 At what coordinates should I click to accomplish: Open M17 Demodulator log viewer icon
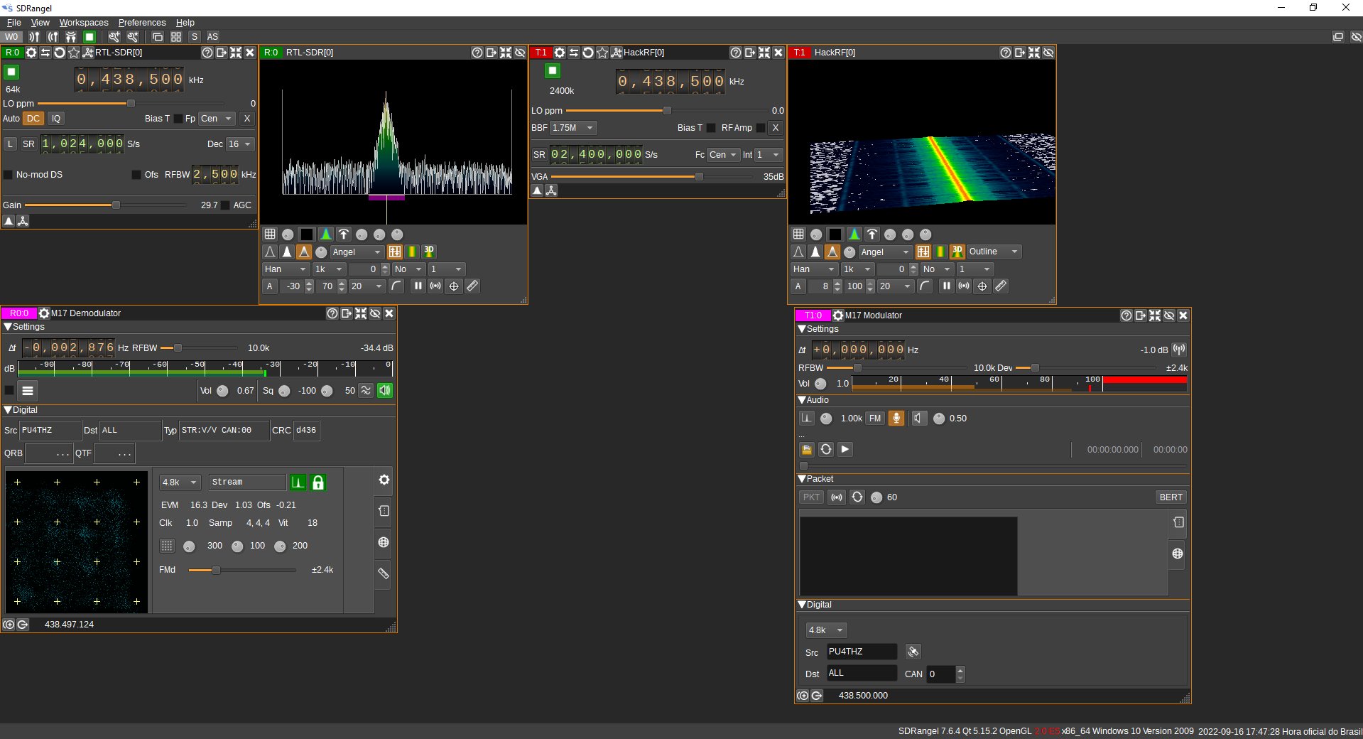point(384,511)
